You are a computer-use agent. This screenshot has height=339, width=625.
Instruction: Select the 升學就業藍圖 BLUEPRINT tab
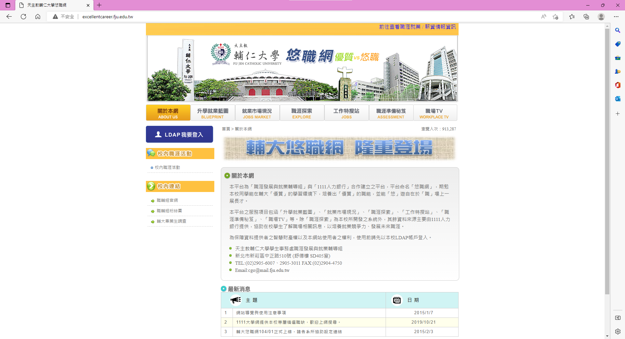pyautogui.click(x=213, y=113)
